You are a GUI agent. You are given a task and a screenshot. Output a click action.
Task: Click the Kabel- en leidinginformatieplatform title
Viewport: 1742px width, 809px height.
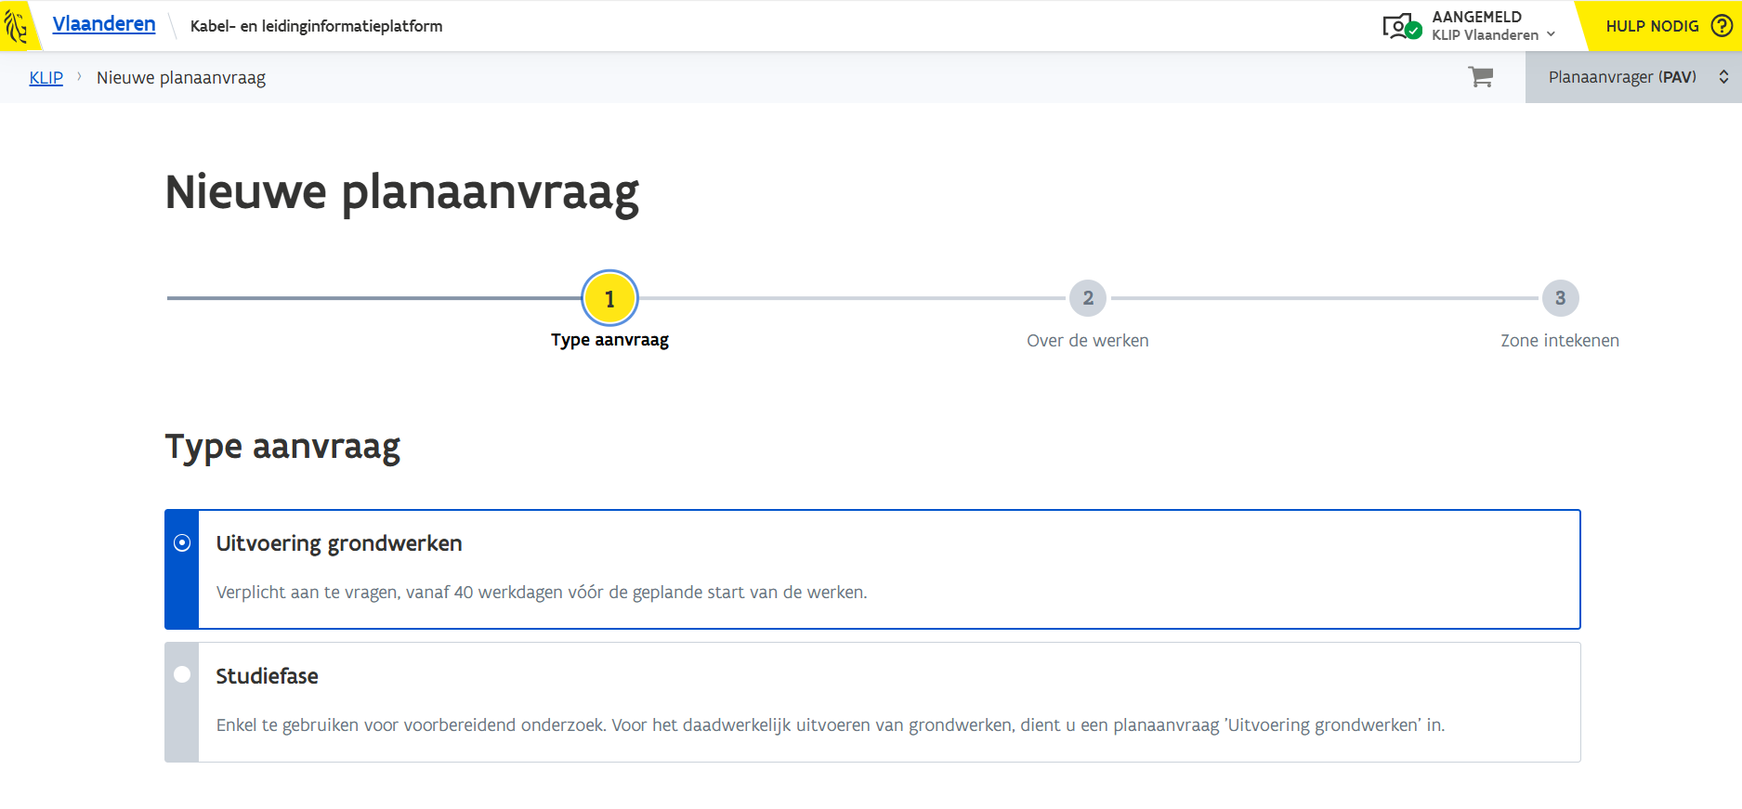tap(316, 26)
